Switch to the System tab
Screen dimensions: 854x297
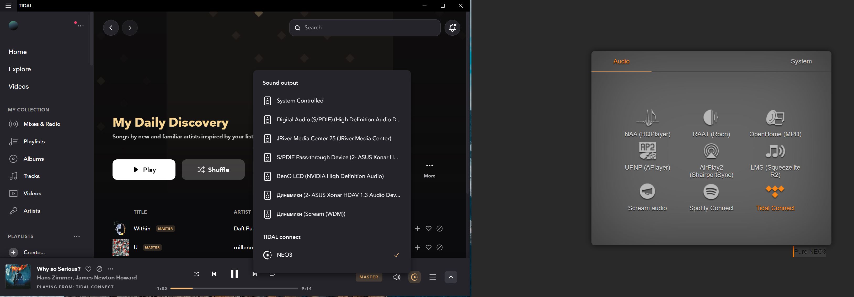[801, 61]
